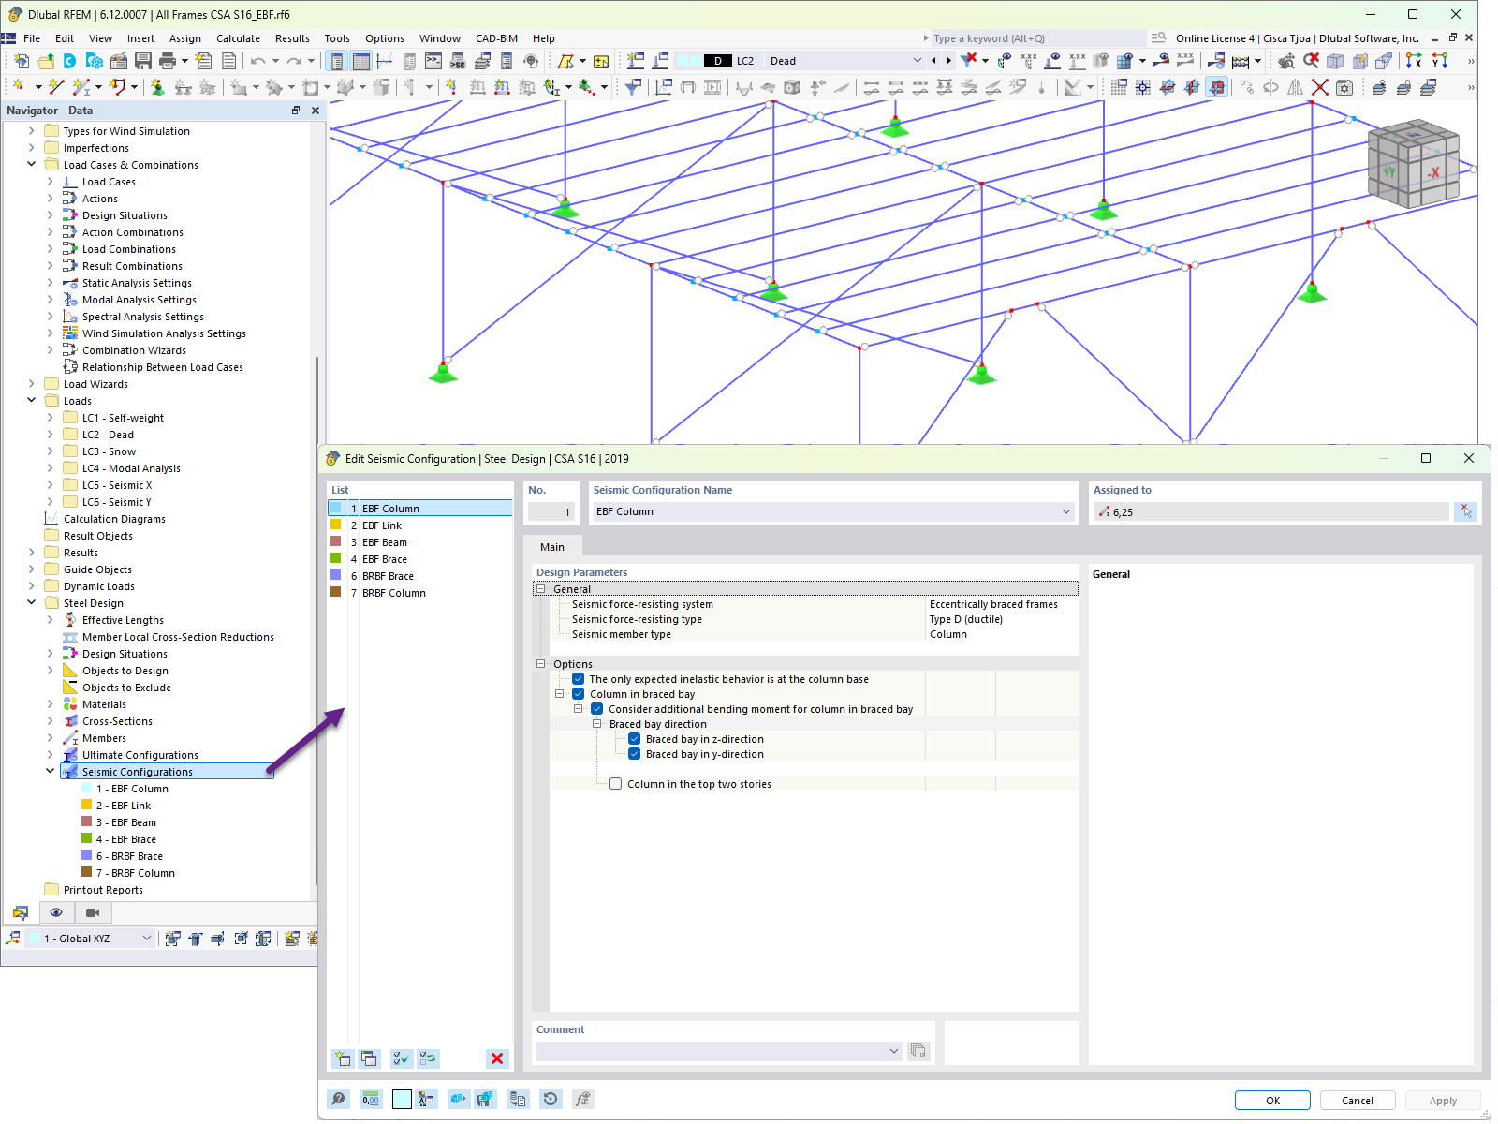Collapse the Load Cases & Combinations tree node
Viewport: 1498px width, 1124px height.
[x=32, y=164]
